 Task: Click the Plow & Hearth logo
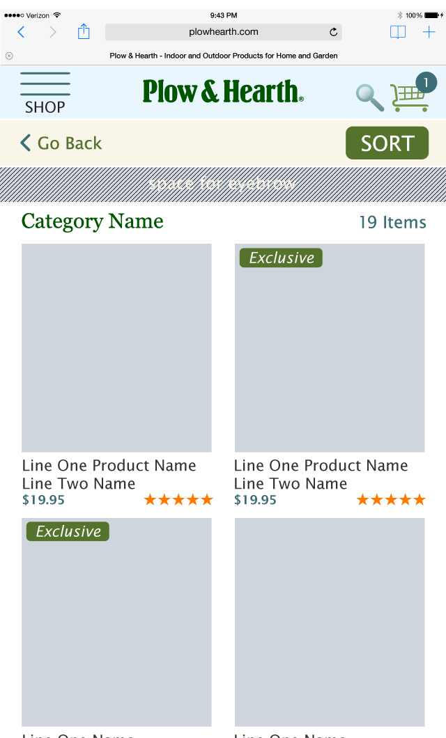(223, 92)
